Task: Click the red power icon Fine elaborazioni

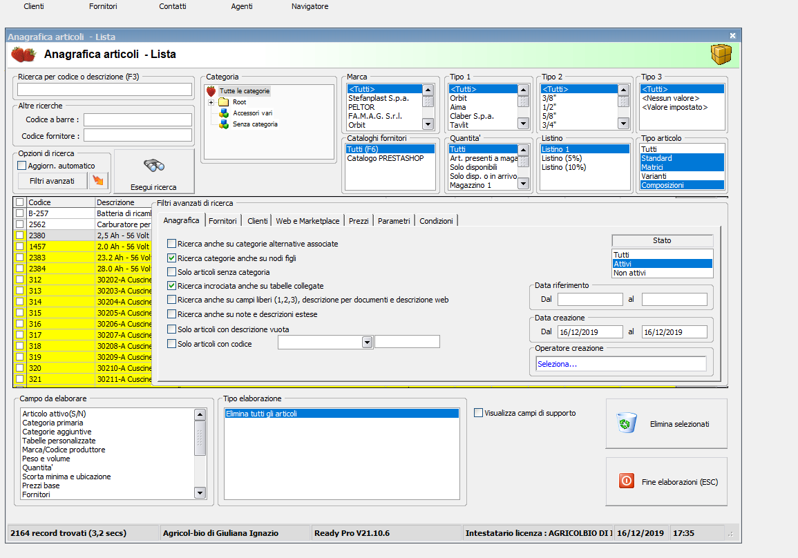Action: click(x=627, y=481)
